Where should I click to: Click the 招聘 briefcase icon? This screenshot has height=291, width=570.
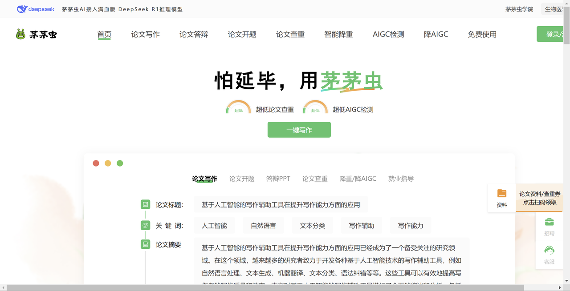pos(549,222)
